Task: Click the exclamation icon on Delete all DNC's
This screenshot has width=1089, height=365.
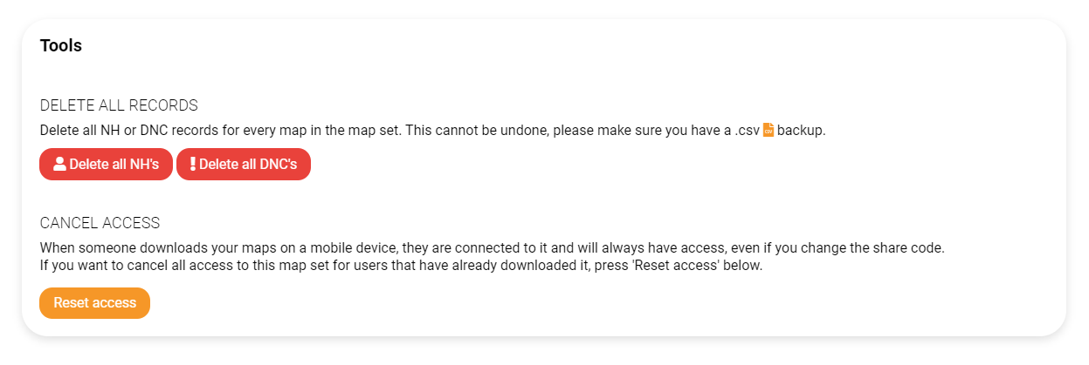Action: (193, 164)
